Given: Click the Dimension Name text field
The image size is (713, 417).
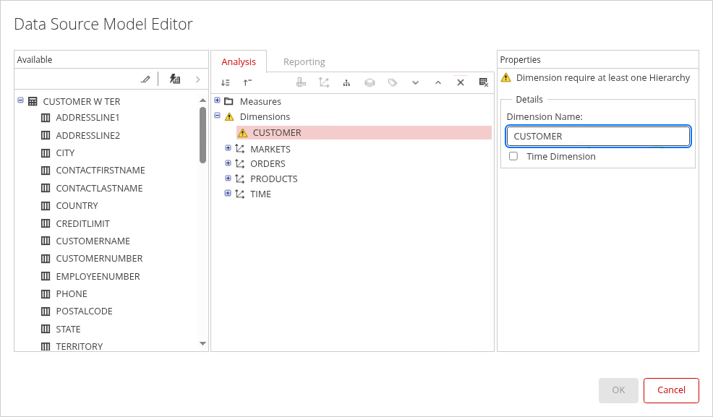Looking at the screenshot, I should pyautogui.click(x=598, y=136).
